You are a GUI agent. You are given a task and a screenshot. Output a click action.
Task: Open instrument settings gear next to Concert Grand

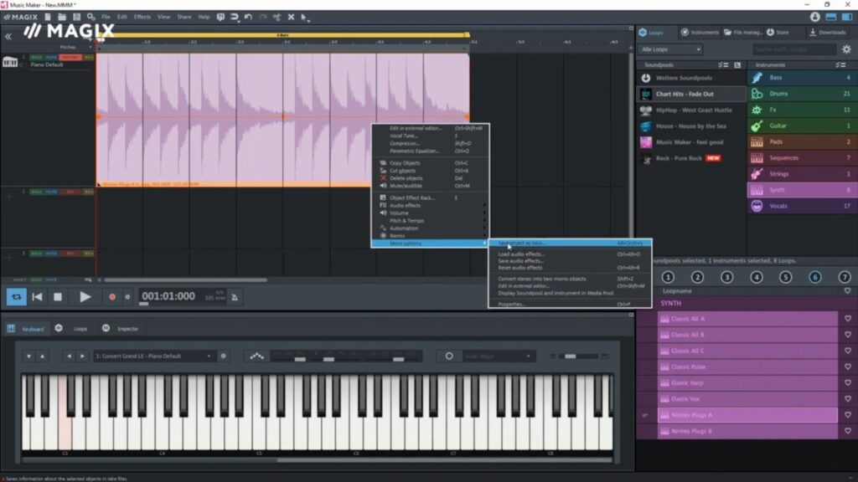(x=223, y=356)
